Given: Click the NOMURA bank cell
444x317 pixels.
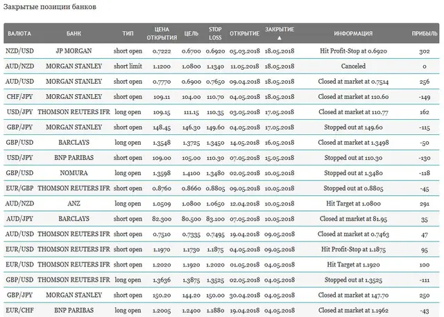Looking at the screenshot, I should 74,173.
